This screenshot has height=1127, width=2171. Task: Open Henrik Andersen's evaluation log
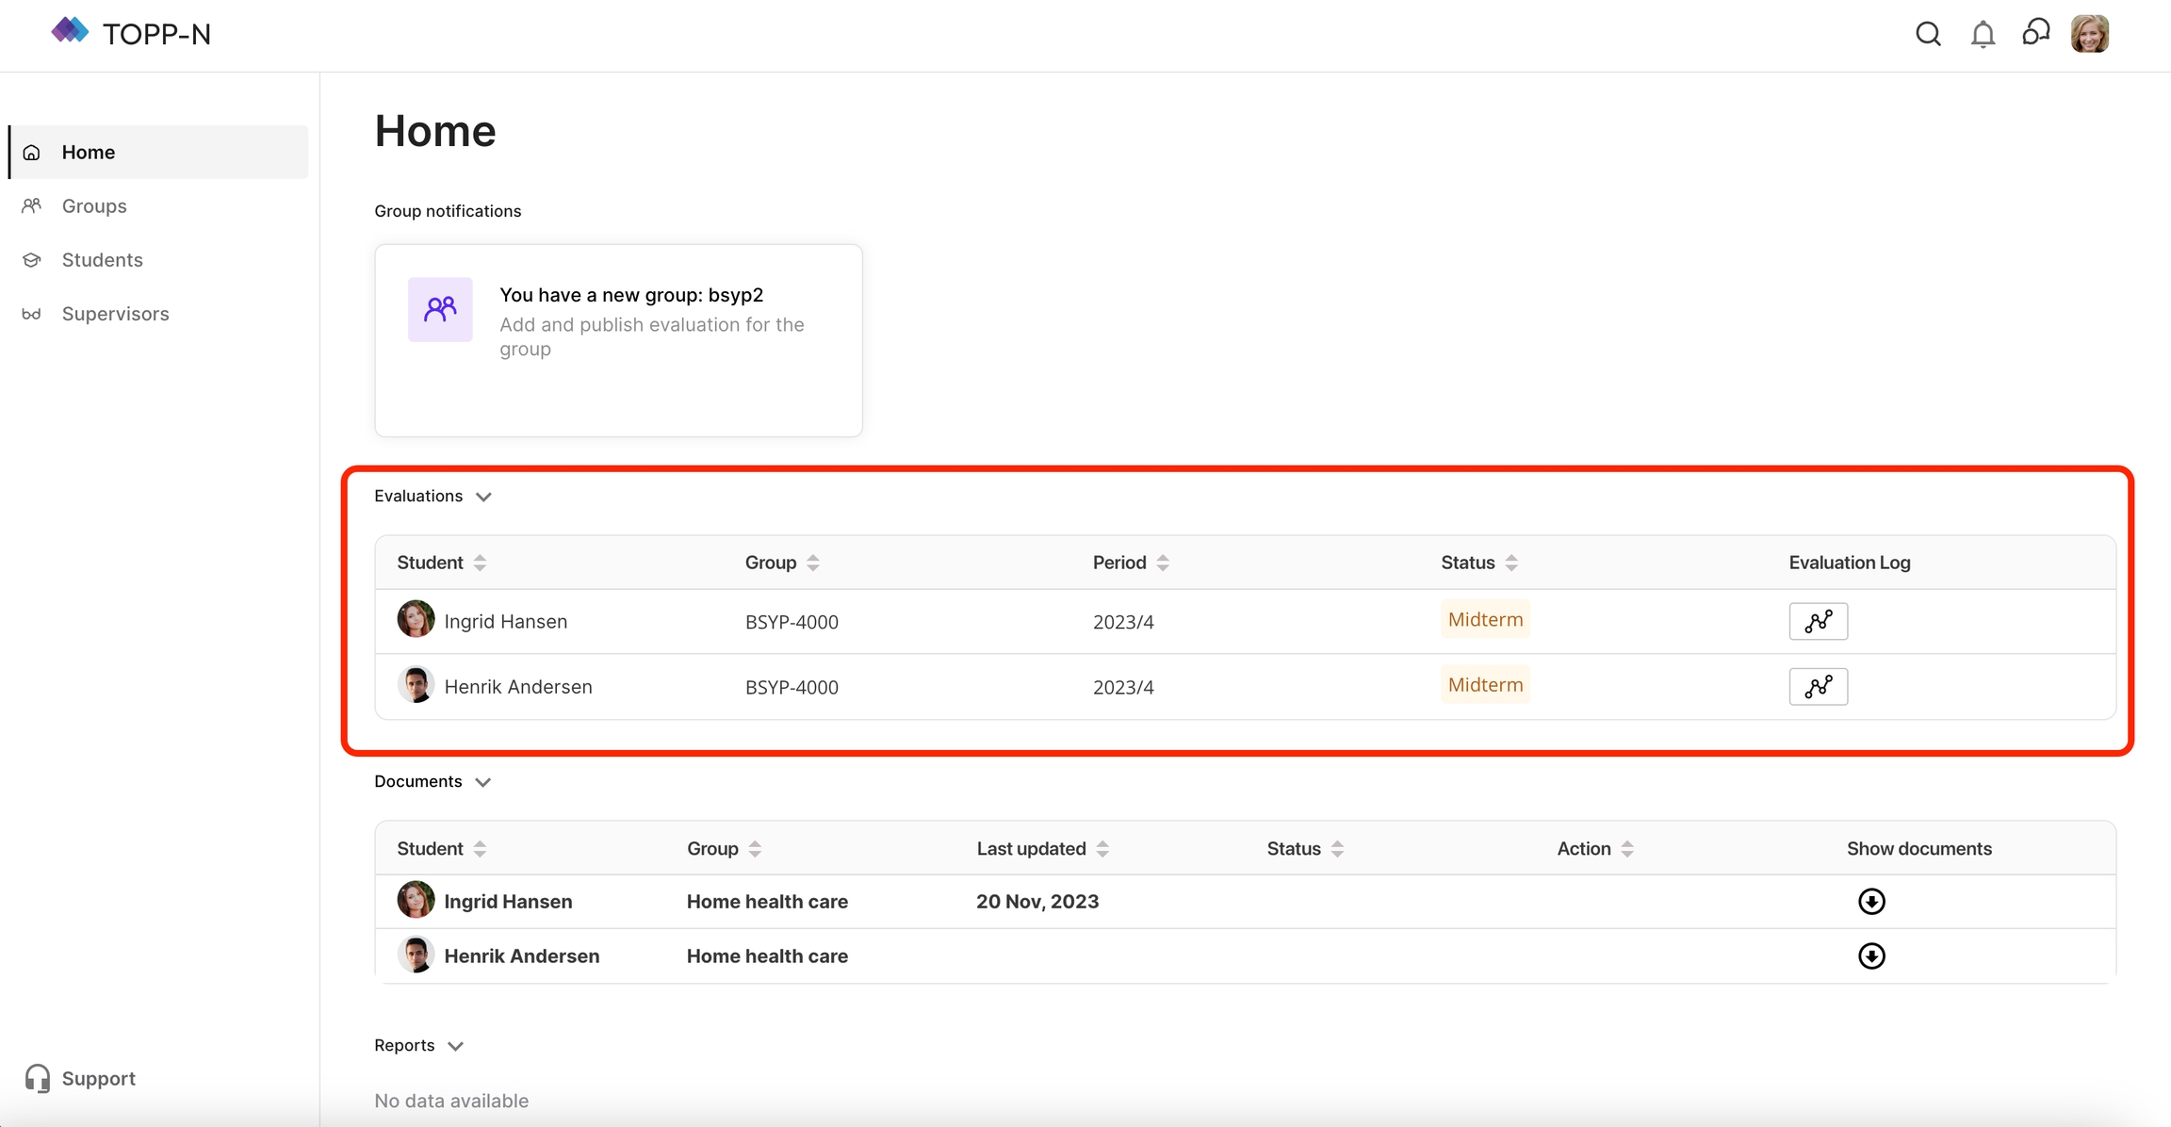(x=1818, y=687)
